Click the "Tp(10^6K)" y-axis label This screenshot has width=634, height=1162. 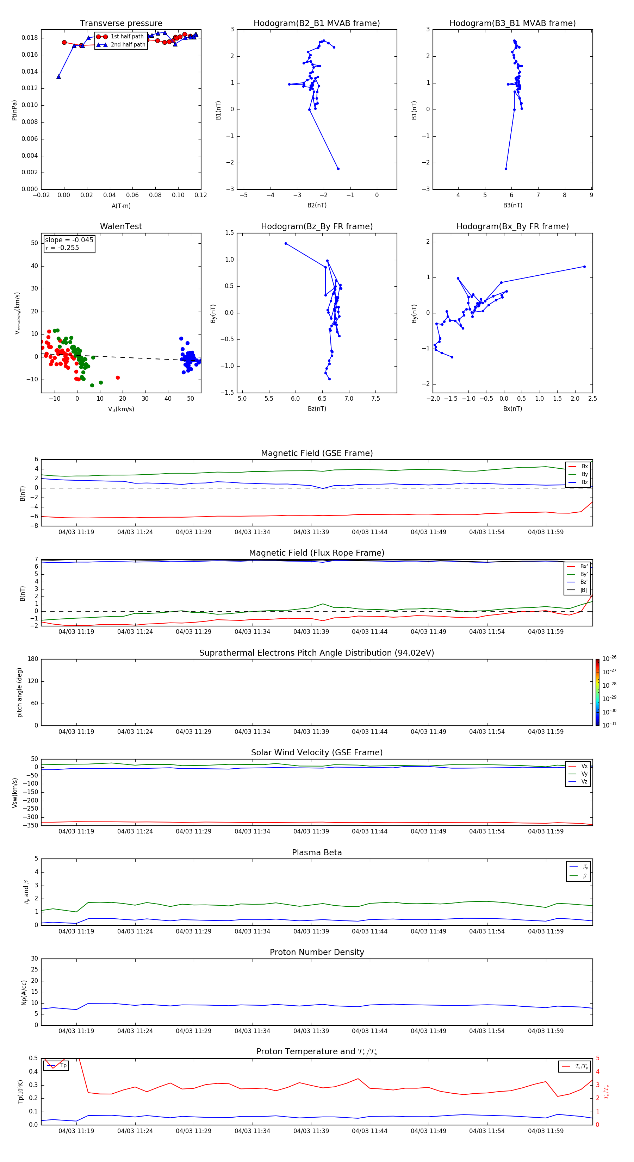point(20,1092)
